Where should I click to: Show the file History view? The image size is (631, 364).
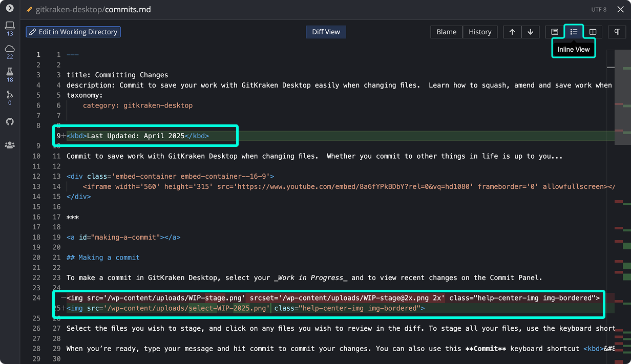pos(480,32)
